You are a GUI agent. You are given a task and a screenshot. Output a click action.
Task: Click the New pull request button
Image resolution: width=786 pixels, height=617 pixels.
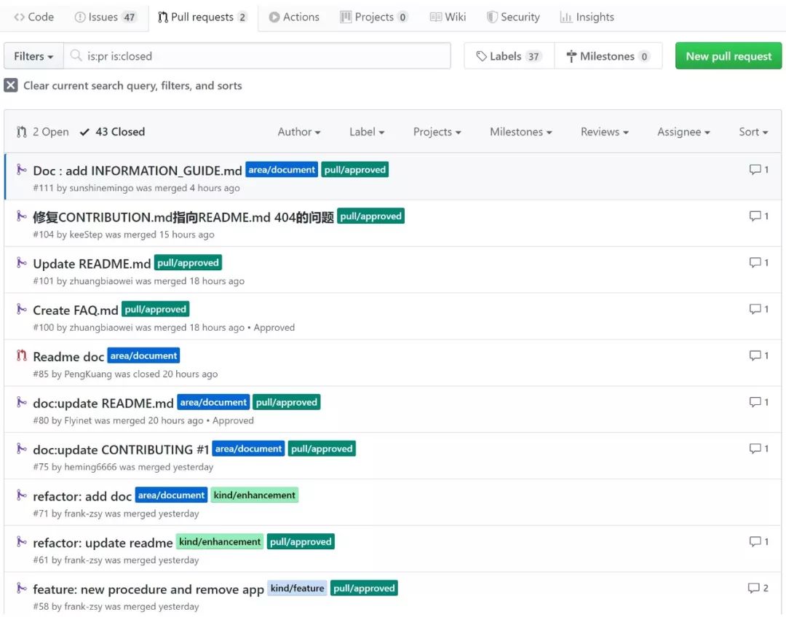click(729, 56)
